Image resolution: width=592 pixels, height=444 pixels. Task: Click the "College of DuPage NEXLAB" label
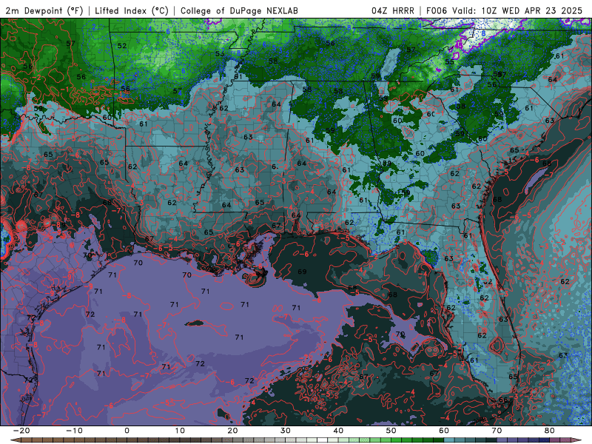point(239,10)
